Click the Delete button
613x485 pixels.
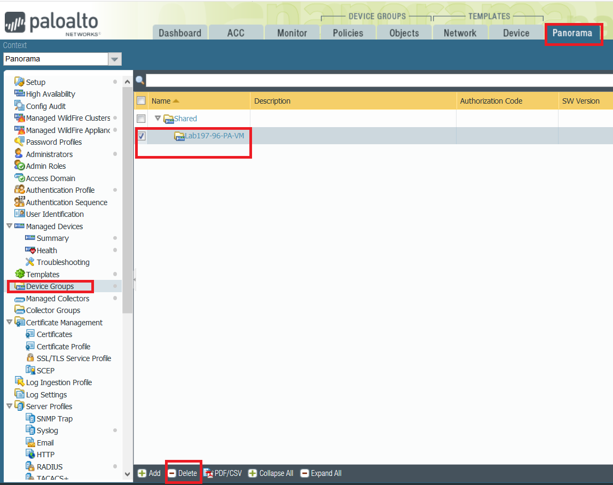click(x=183, y=473)
